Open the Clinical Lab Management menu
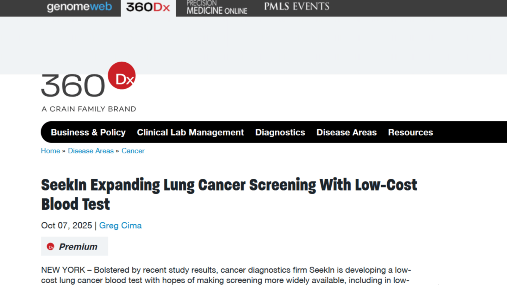 point(190,132)
